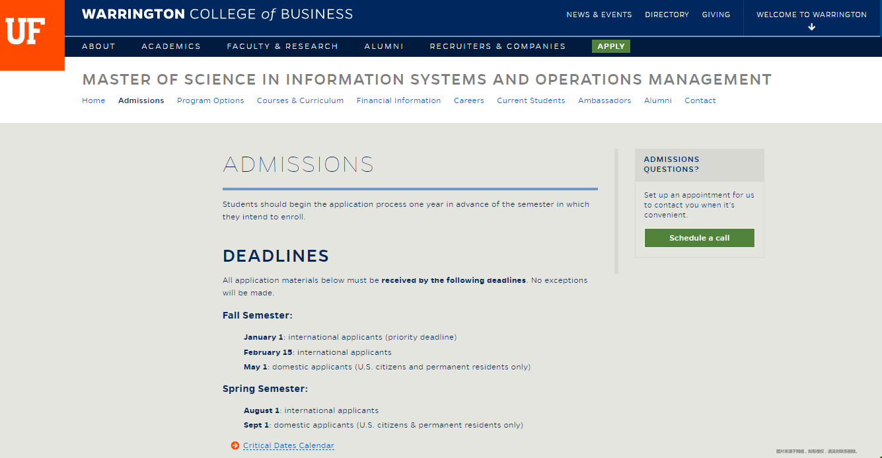
Task: Open the Ambassadors tab
Action: pos(605,100)
